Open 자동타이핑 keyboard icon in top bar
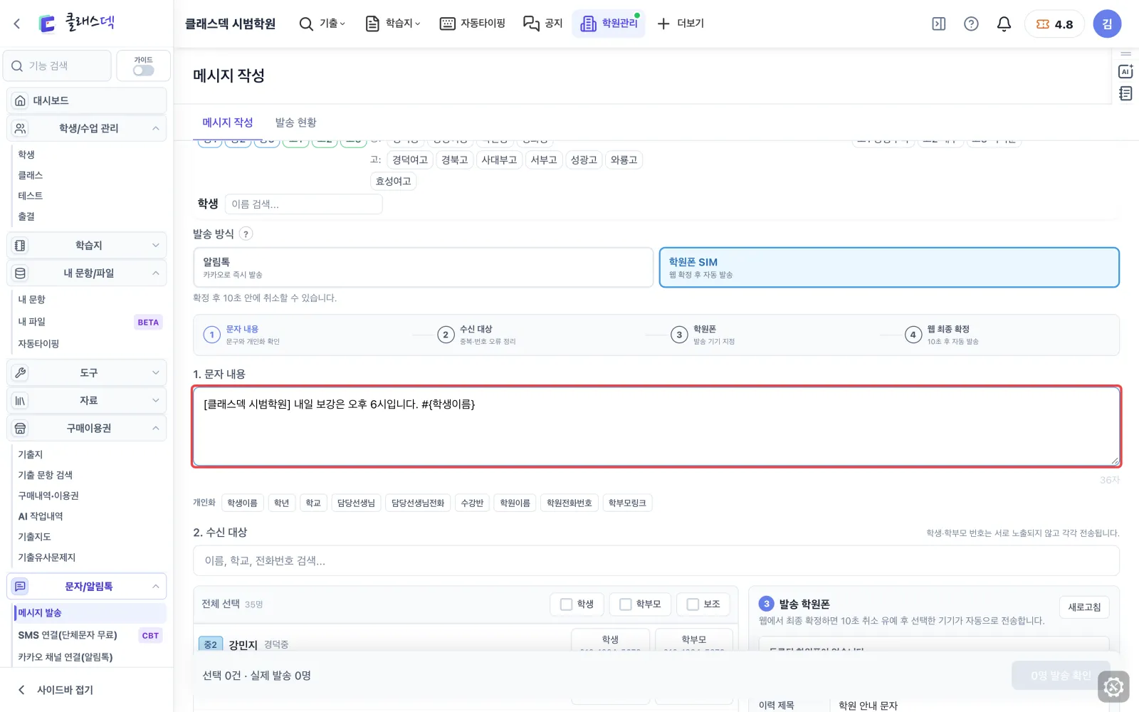1139x712 pixels. (447, 23)
